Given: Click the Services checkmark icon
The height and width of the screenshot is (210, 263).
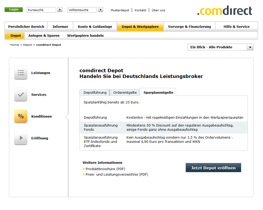Looking at the screenshot, I should pyautogui.click(x=21, y=94).
